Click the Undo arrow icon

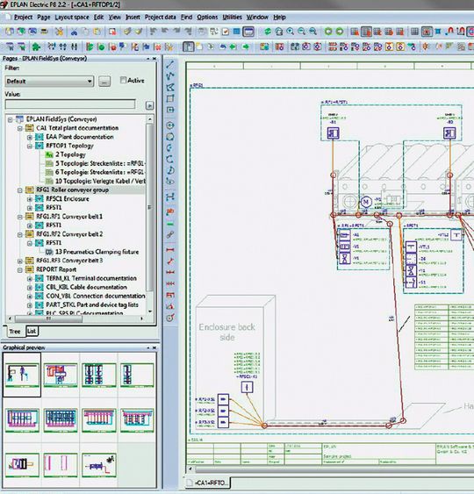[153, 32]
